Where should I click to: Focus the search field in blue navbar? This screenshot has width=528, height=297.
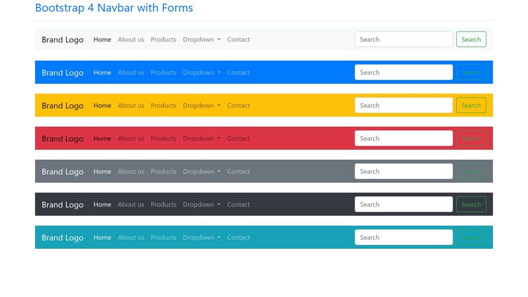403,73
